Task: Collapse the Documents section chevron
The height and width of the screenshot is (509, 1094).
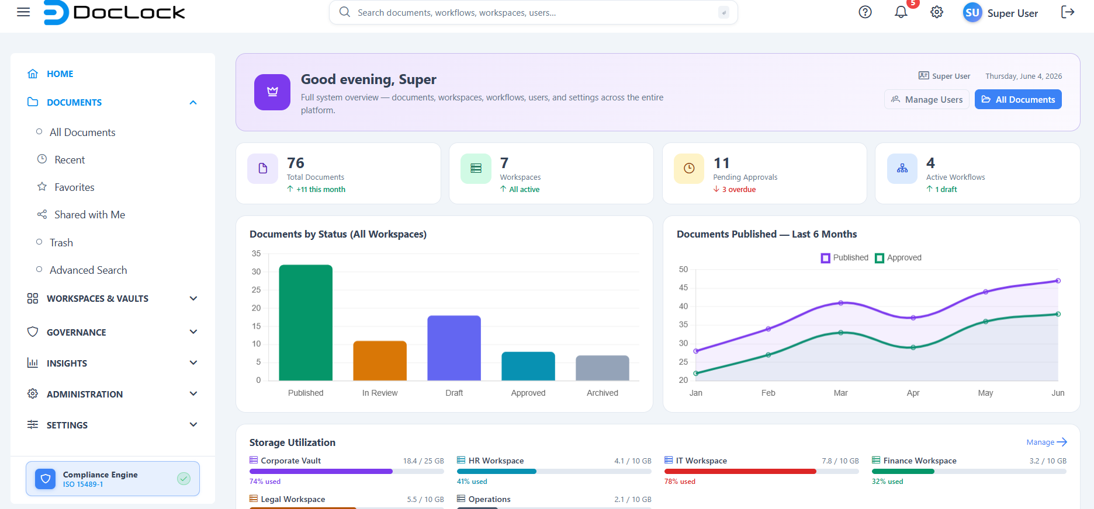Action: coord(193,102)
